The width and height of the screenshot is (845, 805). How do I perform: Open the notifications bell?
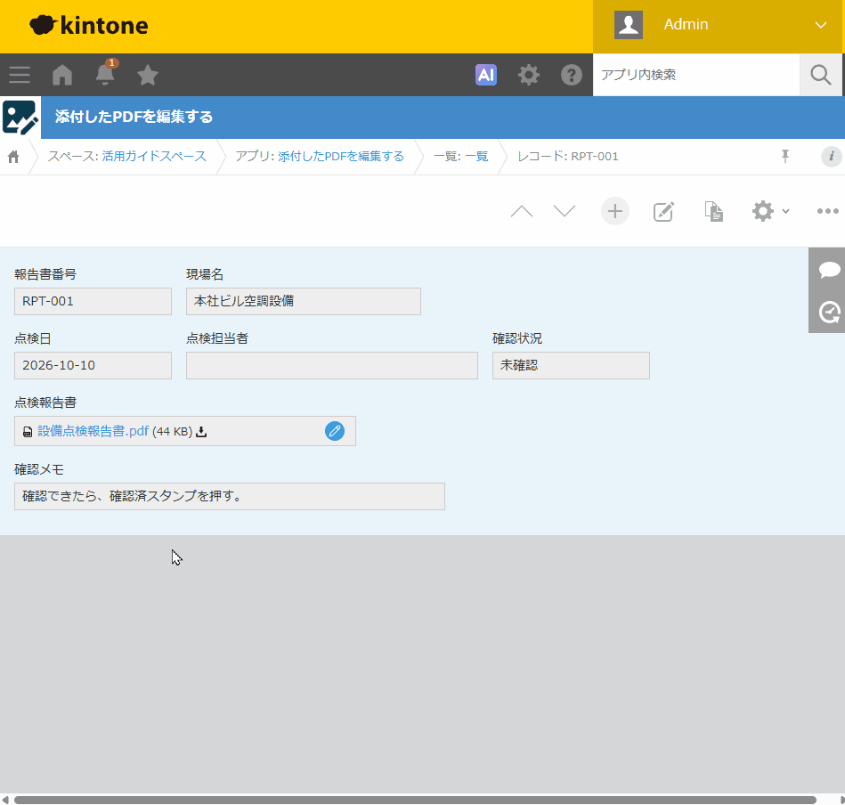105,74
